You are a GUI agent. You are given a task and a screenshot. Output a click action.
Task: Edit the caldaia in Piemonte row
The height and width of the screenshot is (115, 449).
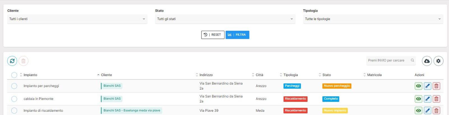[427, 99]
